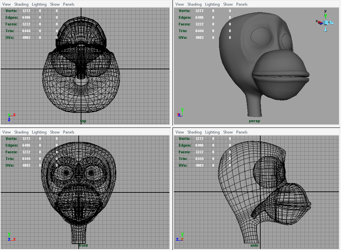341x250 pixels.
Task: Open the View menu in the top viewport
Action: point(6,4)
